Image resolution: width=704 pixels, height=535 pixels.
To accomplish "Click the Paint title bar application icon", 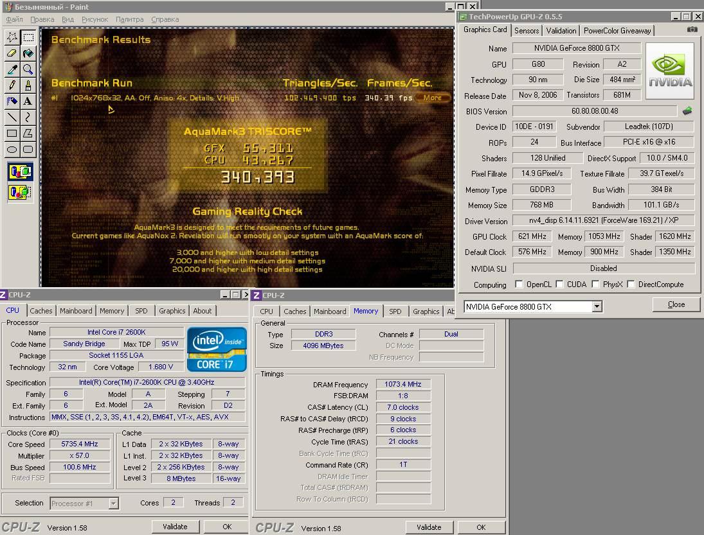I will [x=8, y=6].
